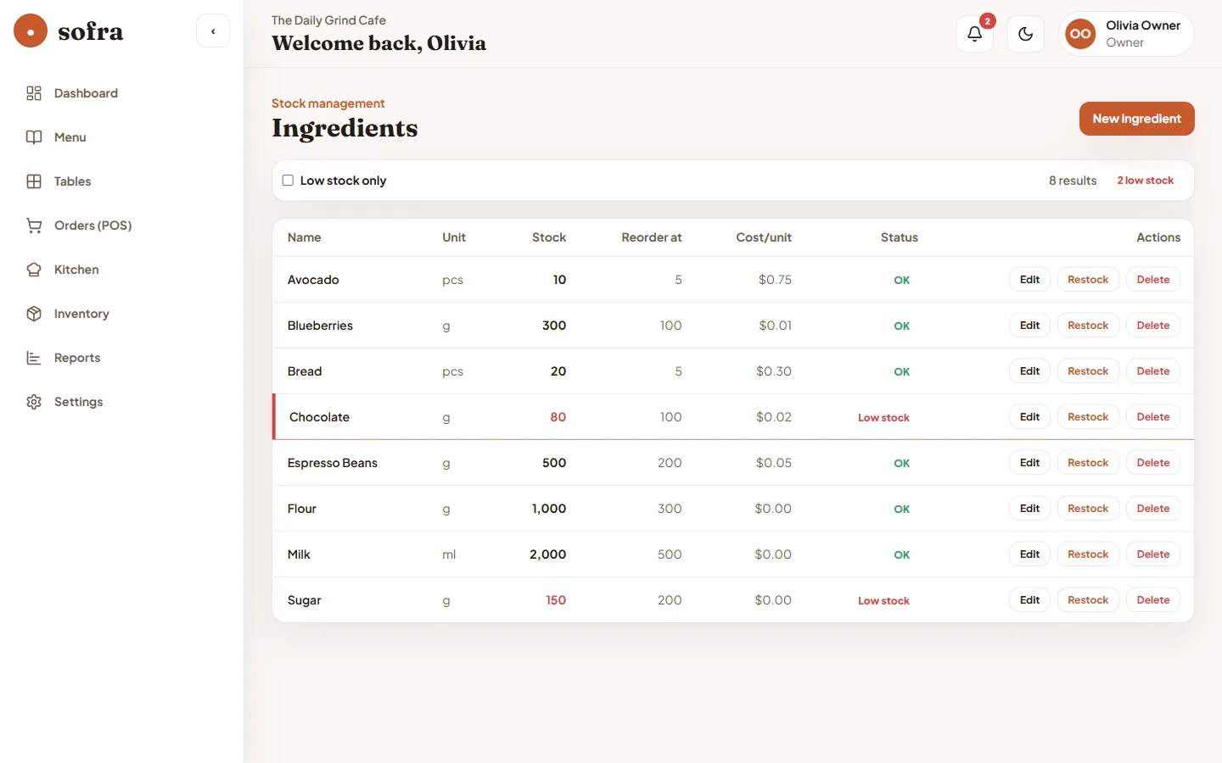Viewport: 1222px width, 763px height.
Task: Toggle dark mode moon icon
Action: pos(1026,34)
